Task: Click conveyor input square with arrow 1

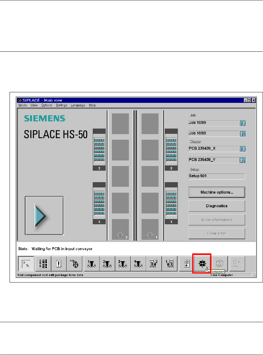Action: coord(150,229)
